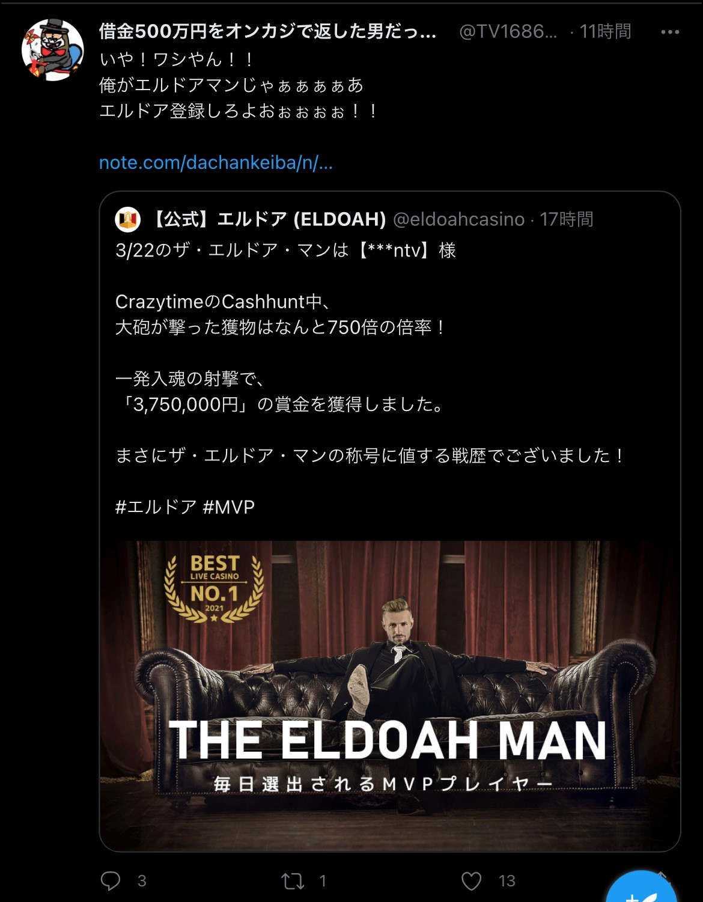Tap the #MVP hashtag
Viewport: 703px width, 902px height.
229,507
